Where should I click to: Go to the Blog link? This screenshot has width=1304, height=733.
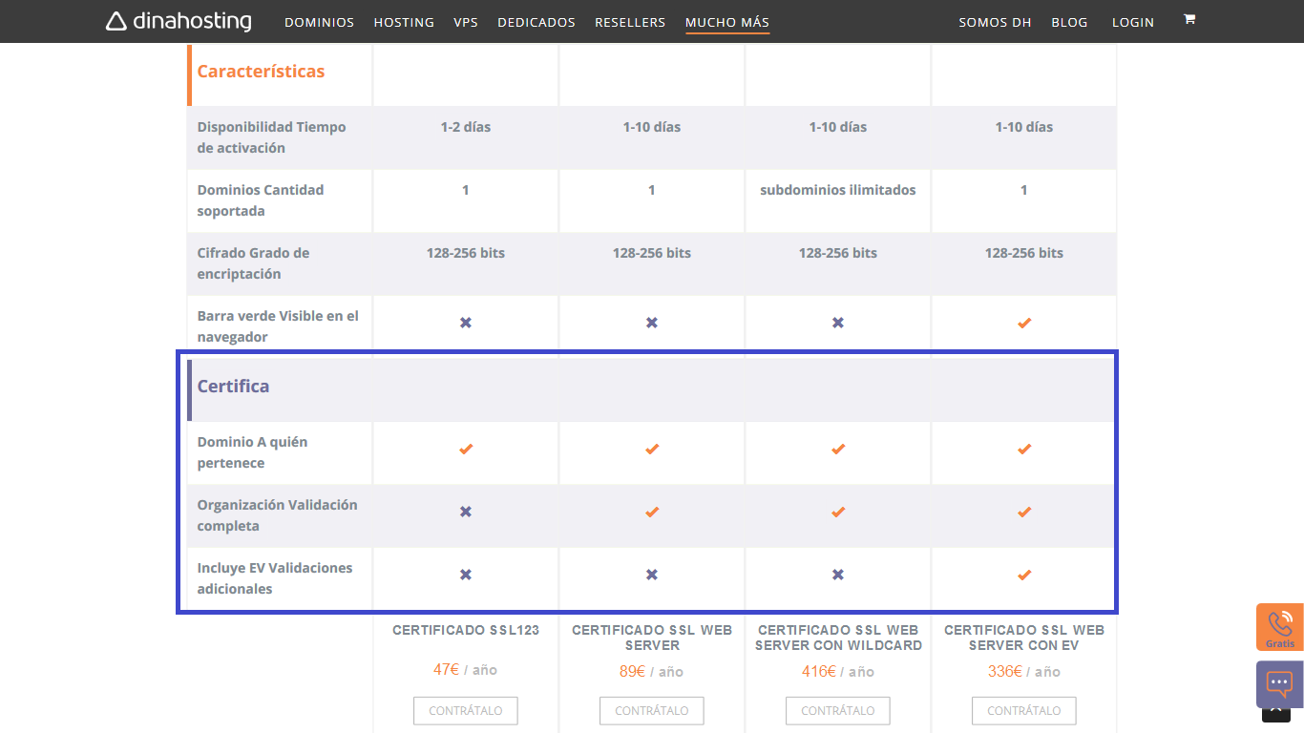(1069, 22)
